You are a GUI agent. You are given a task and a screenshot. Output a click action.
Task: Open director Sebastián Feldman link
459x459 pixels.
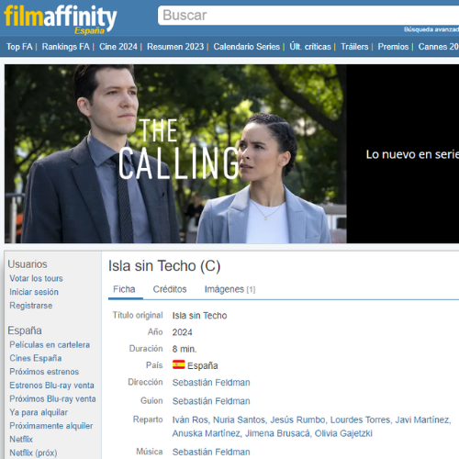(211, 383)
